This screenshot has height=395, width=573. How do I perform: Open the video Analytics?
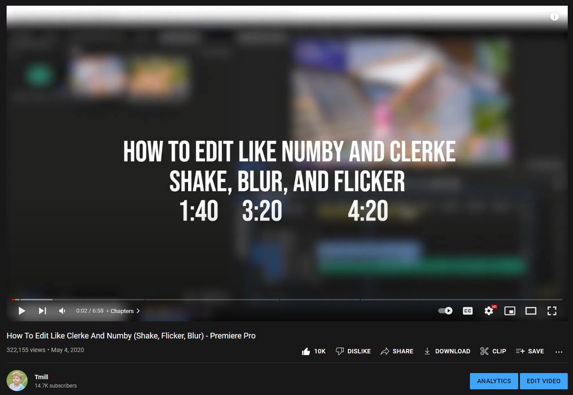(494, 381)
